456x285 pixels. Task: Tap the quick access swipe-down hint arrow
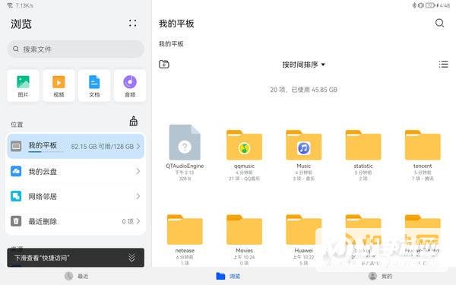pyautogui.click(x=131, y=258)
